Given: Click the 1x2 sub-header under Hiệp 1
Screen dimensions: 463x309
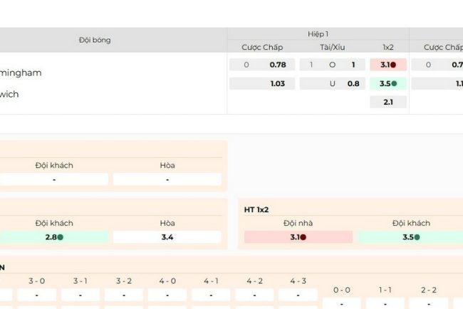Looking at the screenshot, I should tap(388, 47).
